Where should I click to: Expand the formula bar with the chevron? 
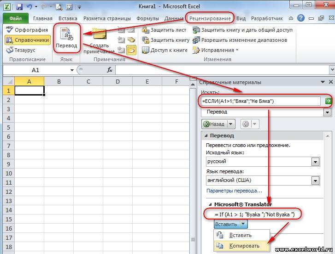332,70
